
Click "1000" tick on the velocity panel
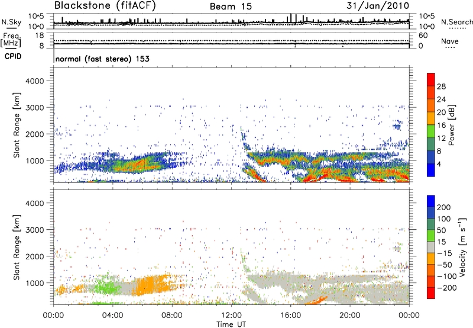coord(34,282)
